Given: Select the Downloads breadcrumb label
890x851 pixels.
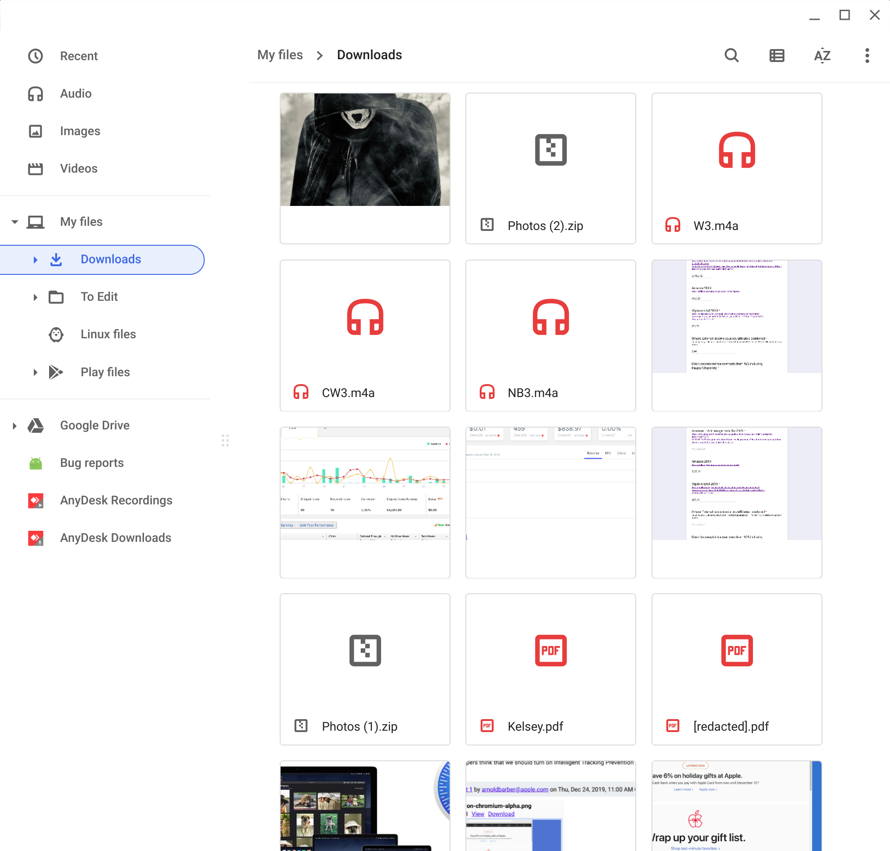Looking at the screenshot, I should pos(370,55).
